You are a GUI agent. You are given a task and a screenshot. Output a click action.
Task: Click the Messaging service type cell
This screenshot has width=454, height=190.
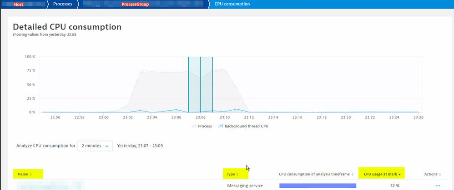click(x=246, y=185)
